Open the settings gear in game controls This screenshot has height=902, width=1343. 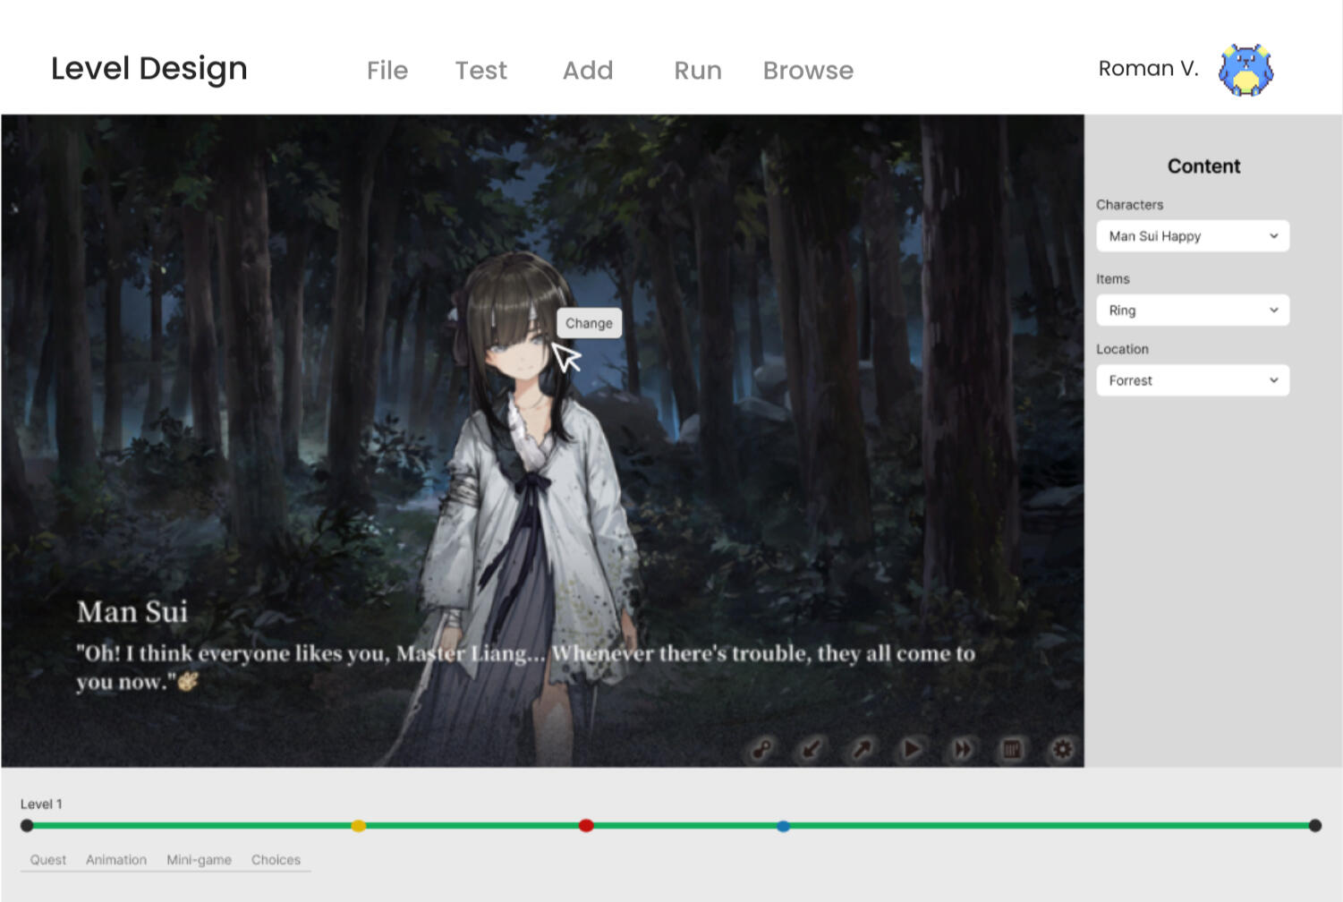click(1062, 749)
